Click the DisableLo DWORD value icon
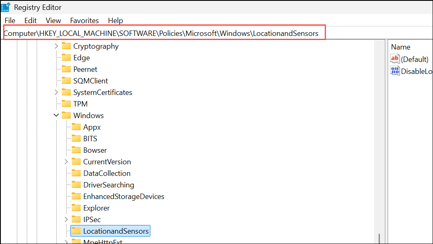This screenshot has height=244, width=433. [395, 71]
